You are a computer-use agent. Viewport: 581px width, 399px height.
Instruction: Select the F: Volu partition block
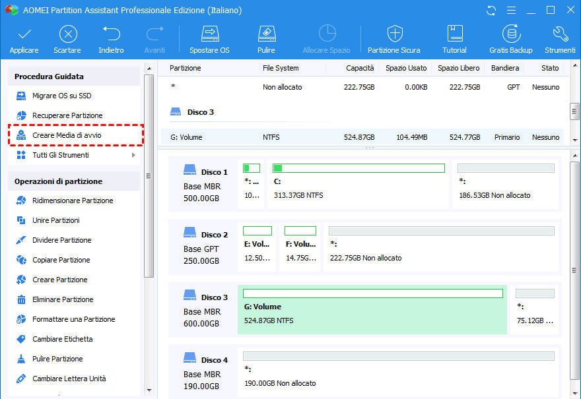300,247
